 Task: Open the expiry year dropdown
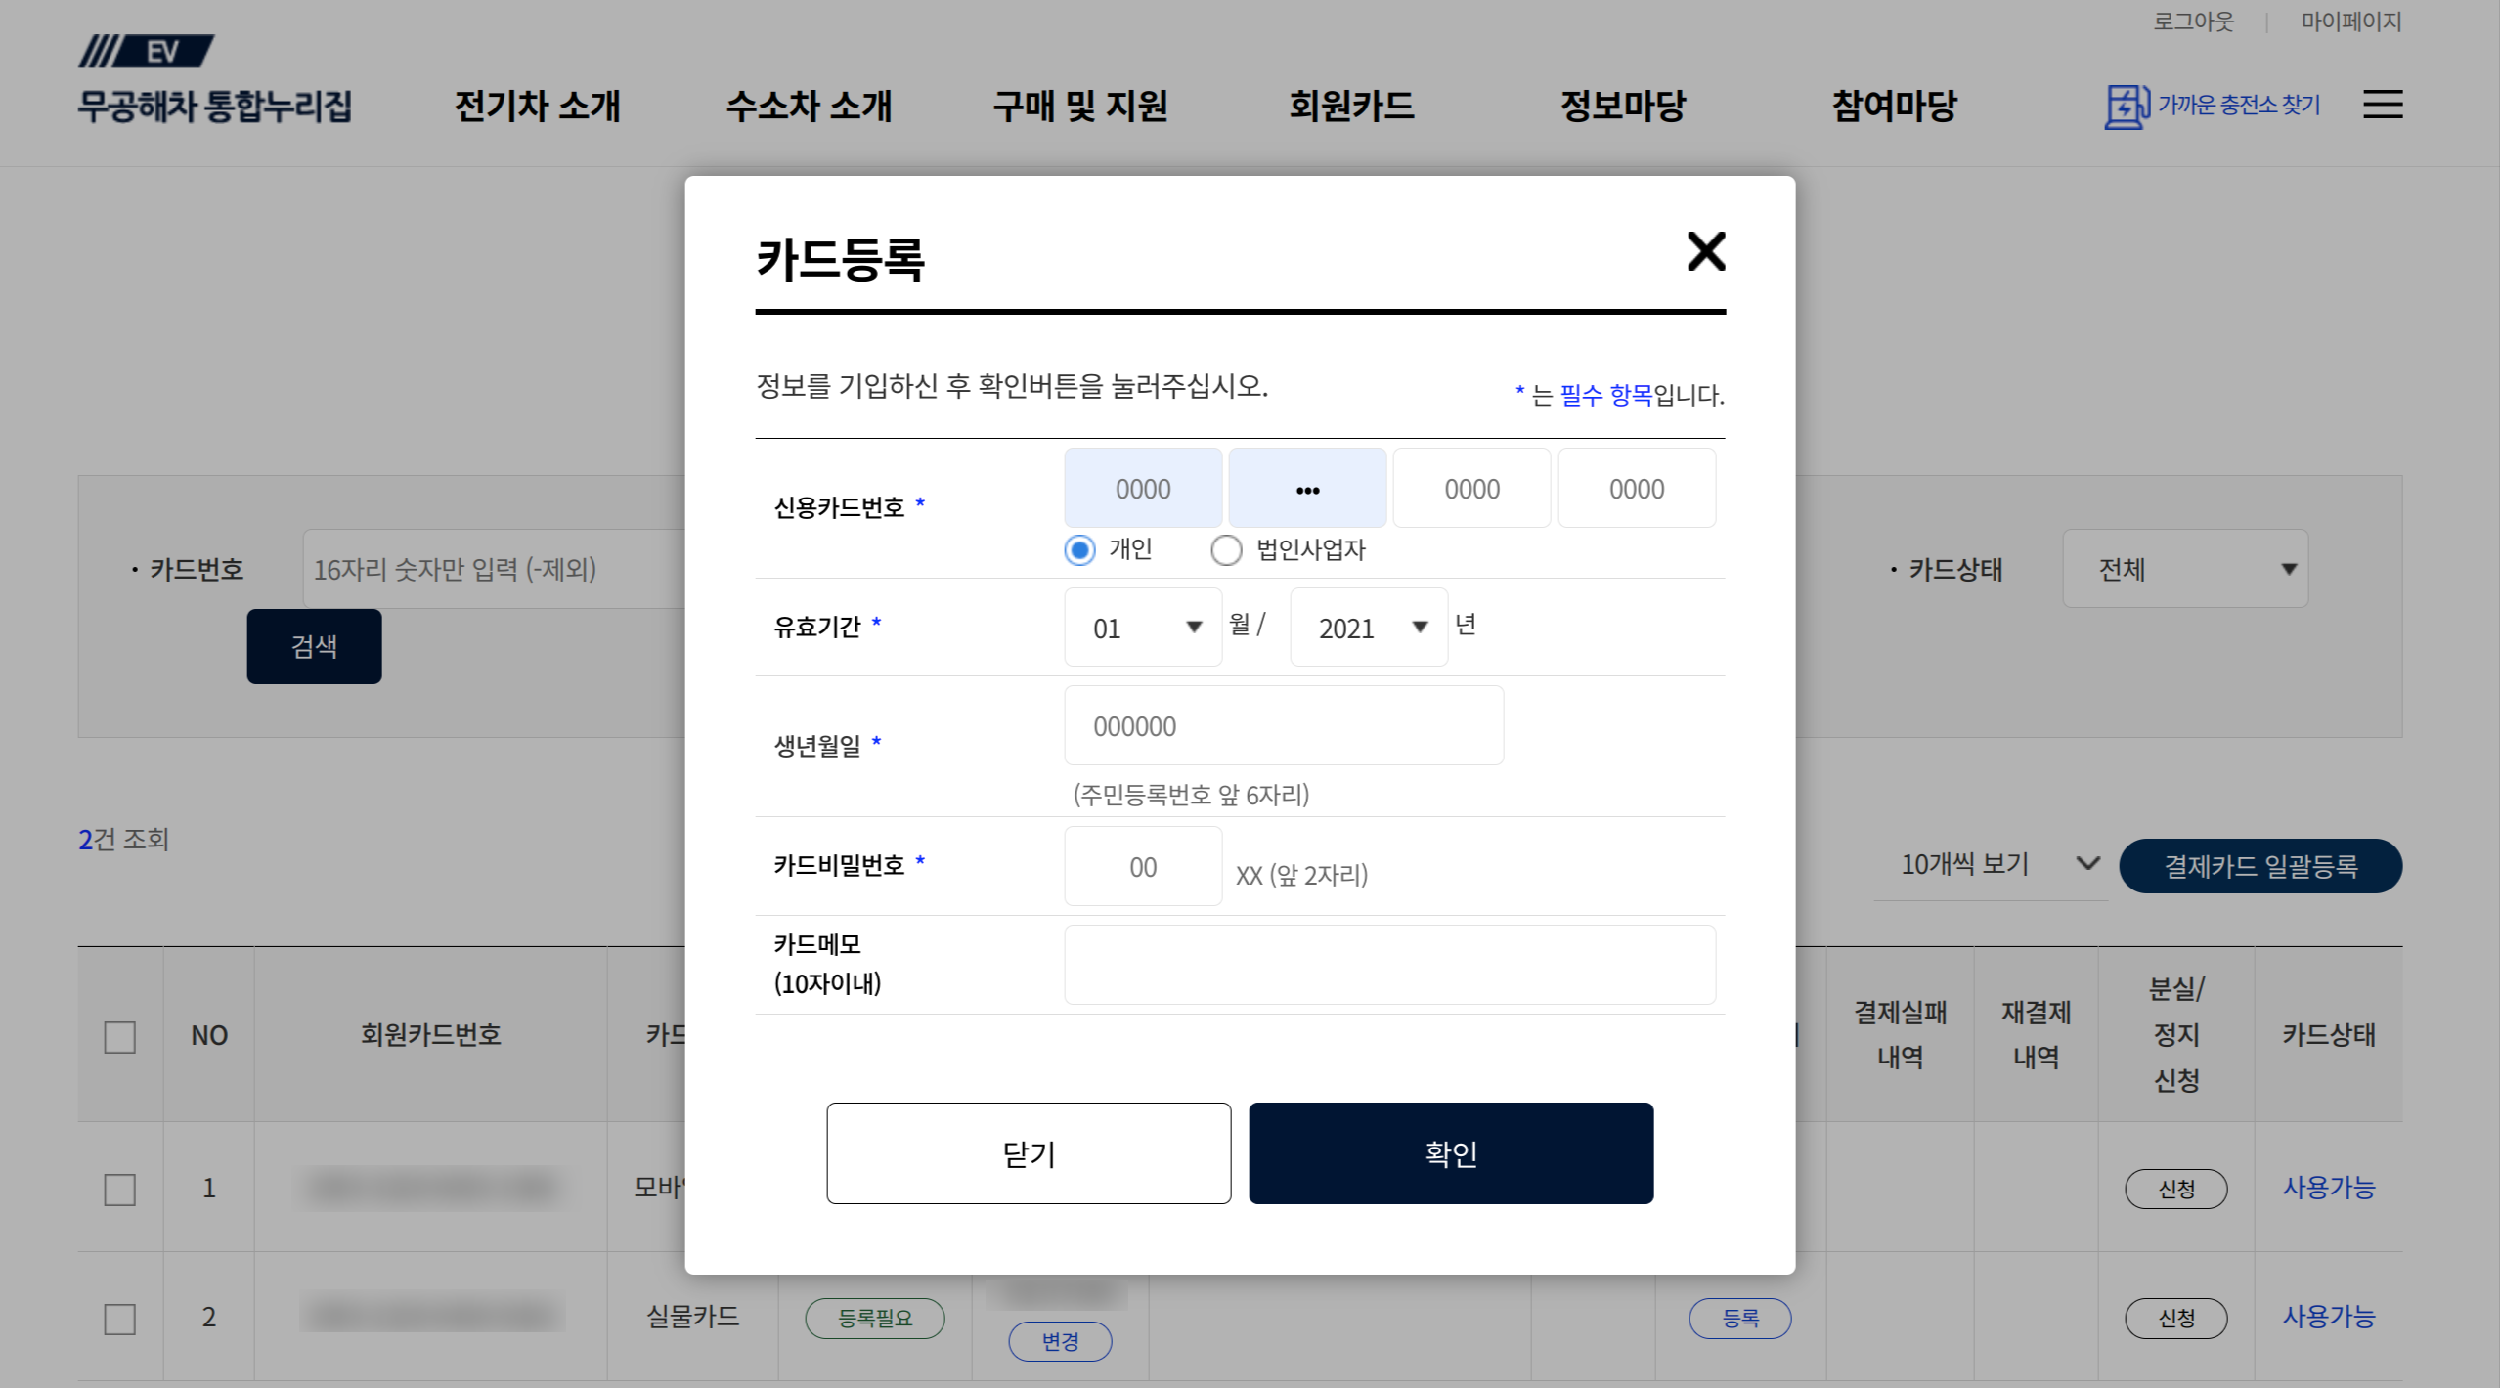click(1368, 628)
